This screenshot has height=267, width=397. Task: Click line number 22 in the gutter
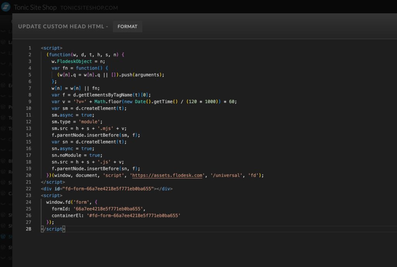coord(28,189)
